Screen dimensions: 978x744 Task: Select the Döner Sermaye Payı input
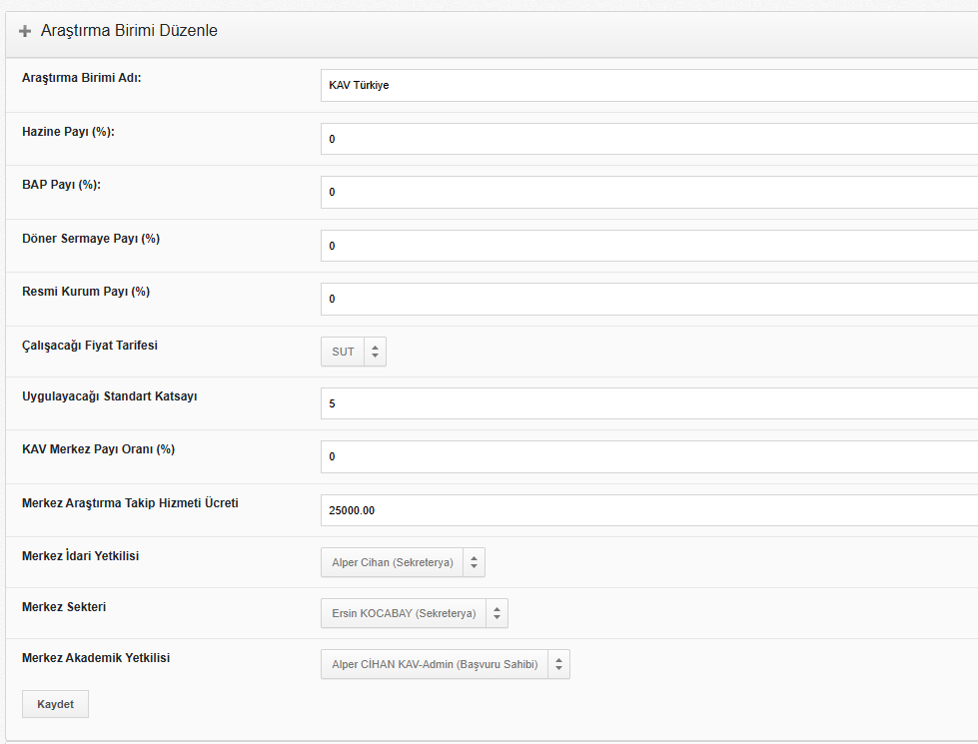pos(649,246)
